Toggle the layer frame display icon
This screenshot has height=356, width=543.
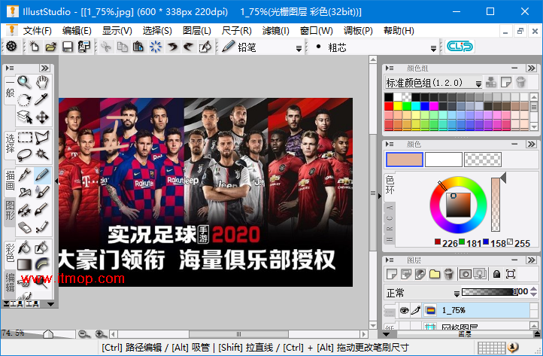(511, 274)
